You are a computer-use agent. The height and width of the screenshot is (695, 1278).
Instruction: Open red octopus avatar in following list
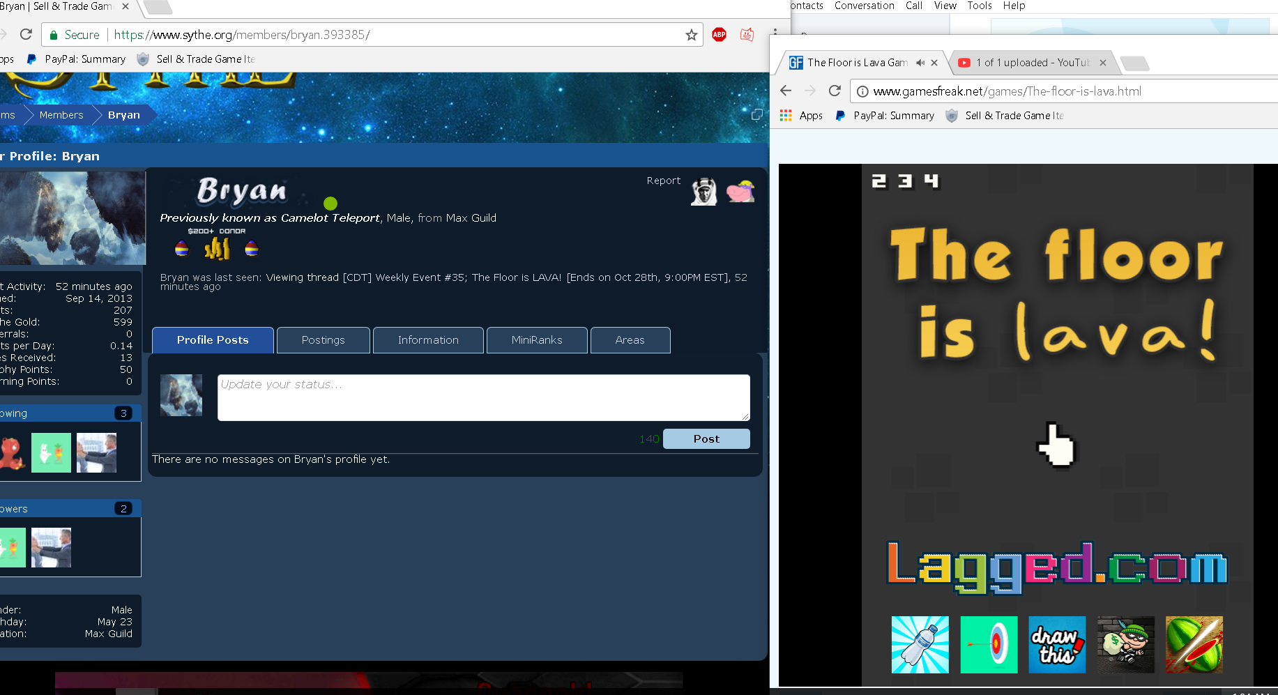pos(12,453)
